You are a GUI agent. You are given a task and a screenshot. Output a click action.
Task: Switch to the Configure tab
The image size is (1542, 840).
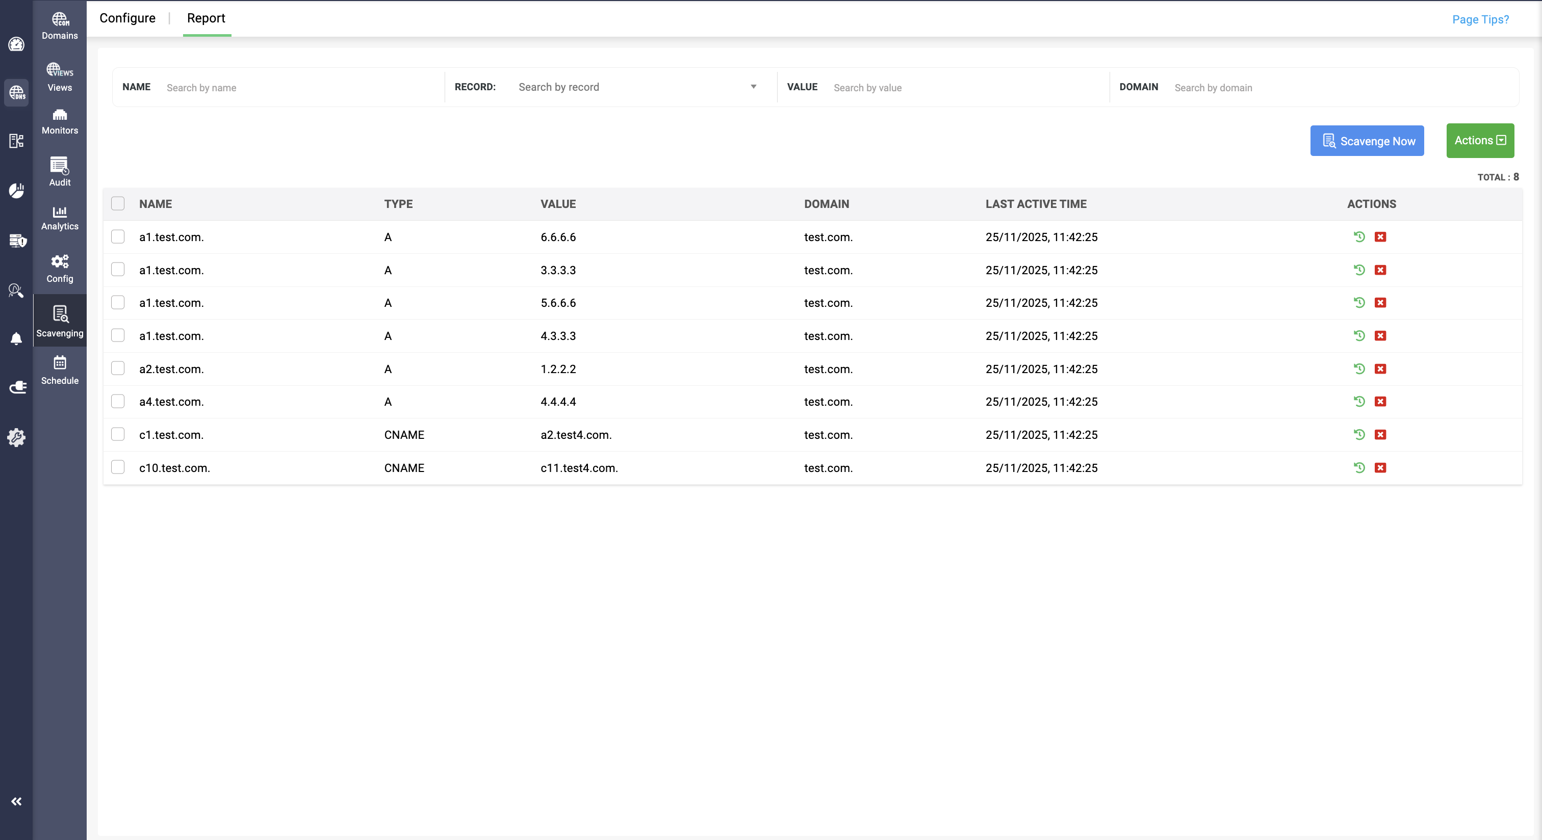pyautogui.click(x=127, y=18)
